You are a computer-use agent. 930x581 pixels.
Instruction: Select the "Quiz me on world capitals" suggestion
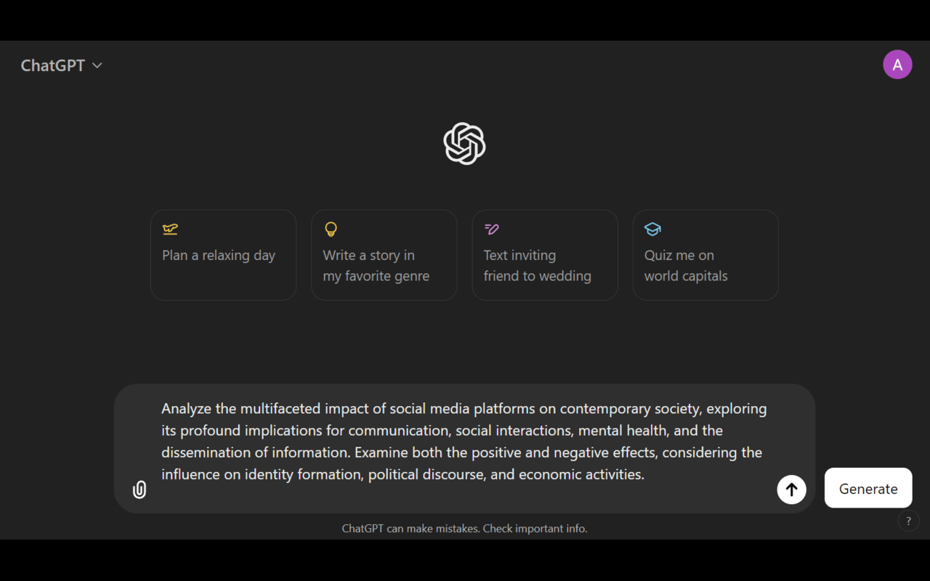click(705, 255)
